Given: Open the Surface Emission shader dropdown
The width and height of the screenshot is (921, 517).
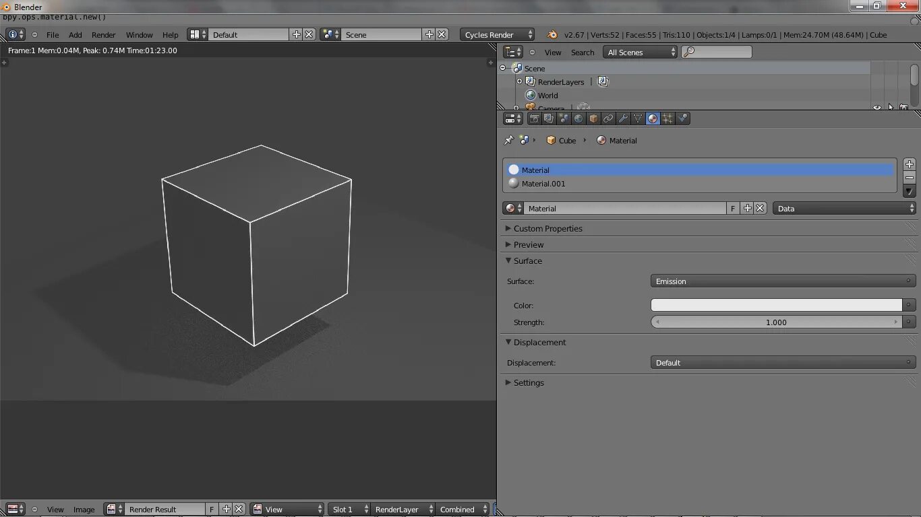Looking at the screenshot, I should pos(783,281).
